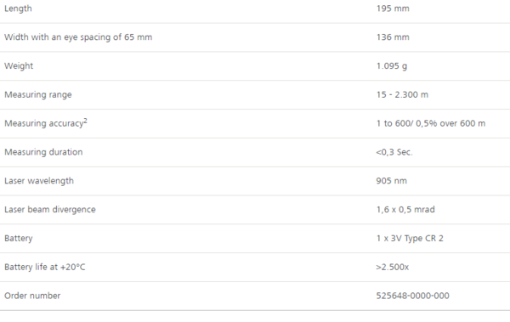Select the 905 nm value
This screenshot has height=322, width=510.
392,181
